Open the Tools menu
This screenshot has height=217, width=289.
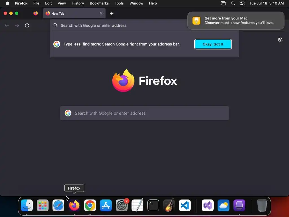tap(119, 3)
